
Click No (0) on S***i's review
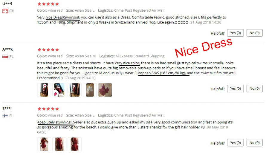[254, 143]
